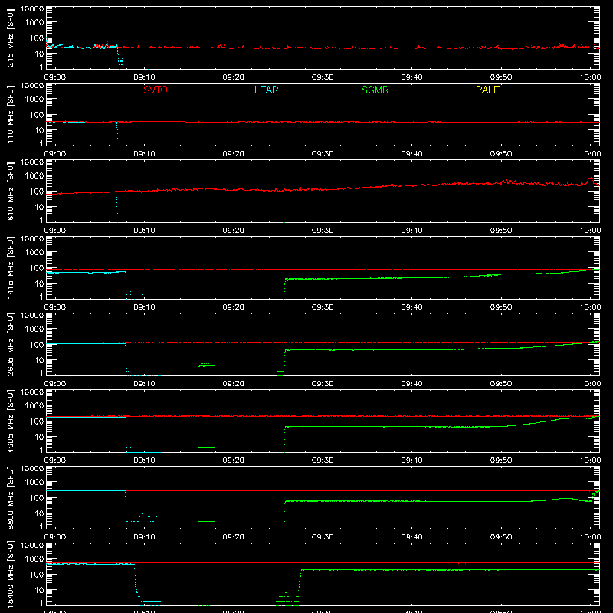
Task: Click the 10 flux label of the 1415 MHz panel
Action: [x=39, y=284]
